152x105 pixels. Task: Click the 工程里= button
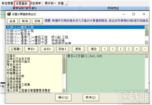click(x=16, y=49)
